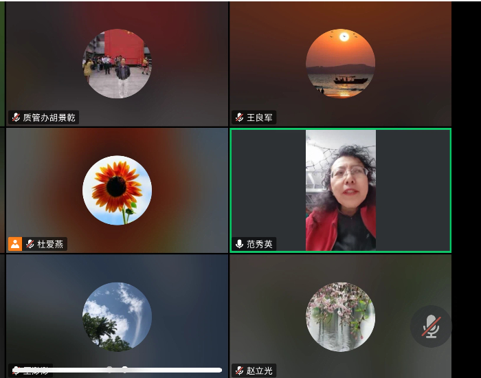Screen dimensions: 481x378
Task: Click muted mic icon beside 质管办胡景乾
Action: (16, 118)
